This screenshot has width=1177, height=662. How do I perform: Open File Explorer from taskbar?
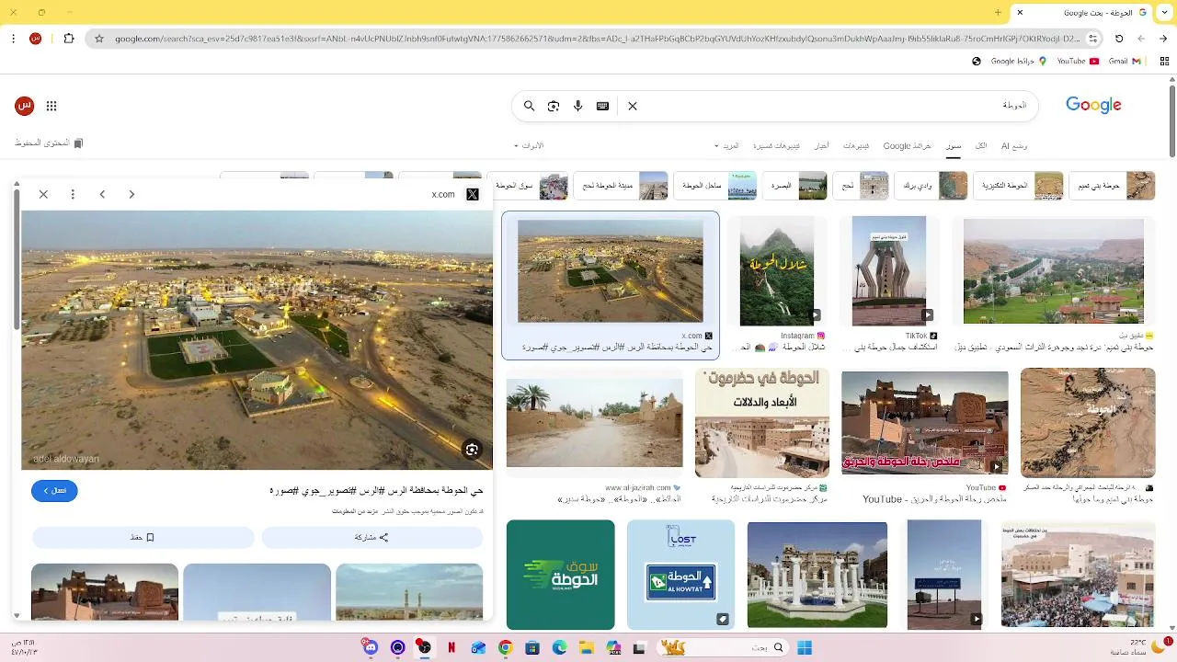pos(586,647)
